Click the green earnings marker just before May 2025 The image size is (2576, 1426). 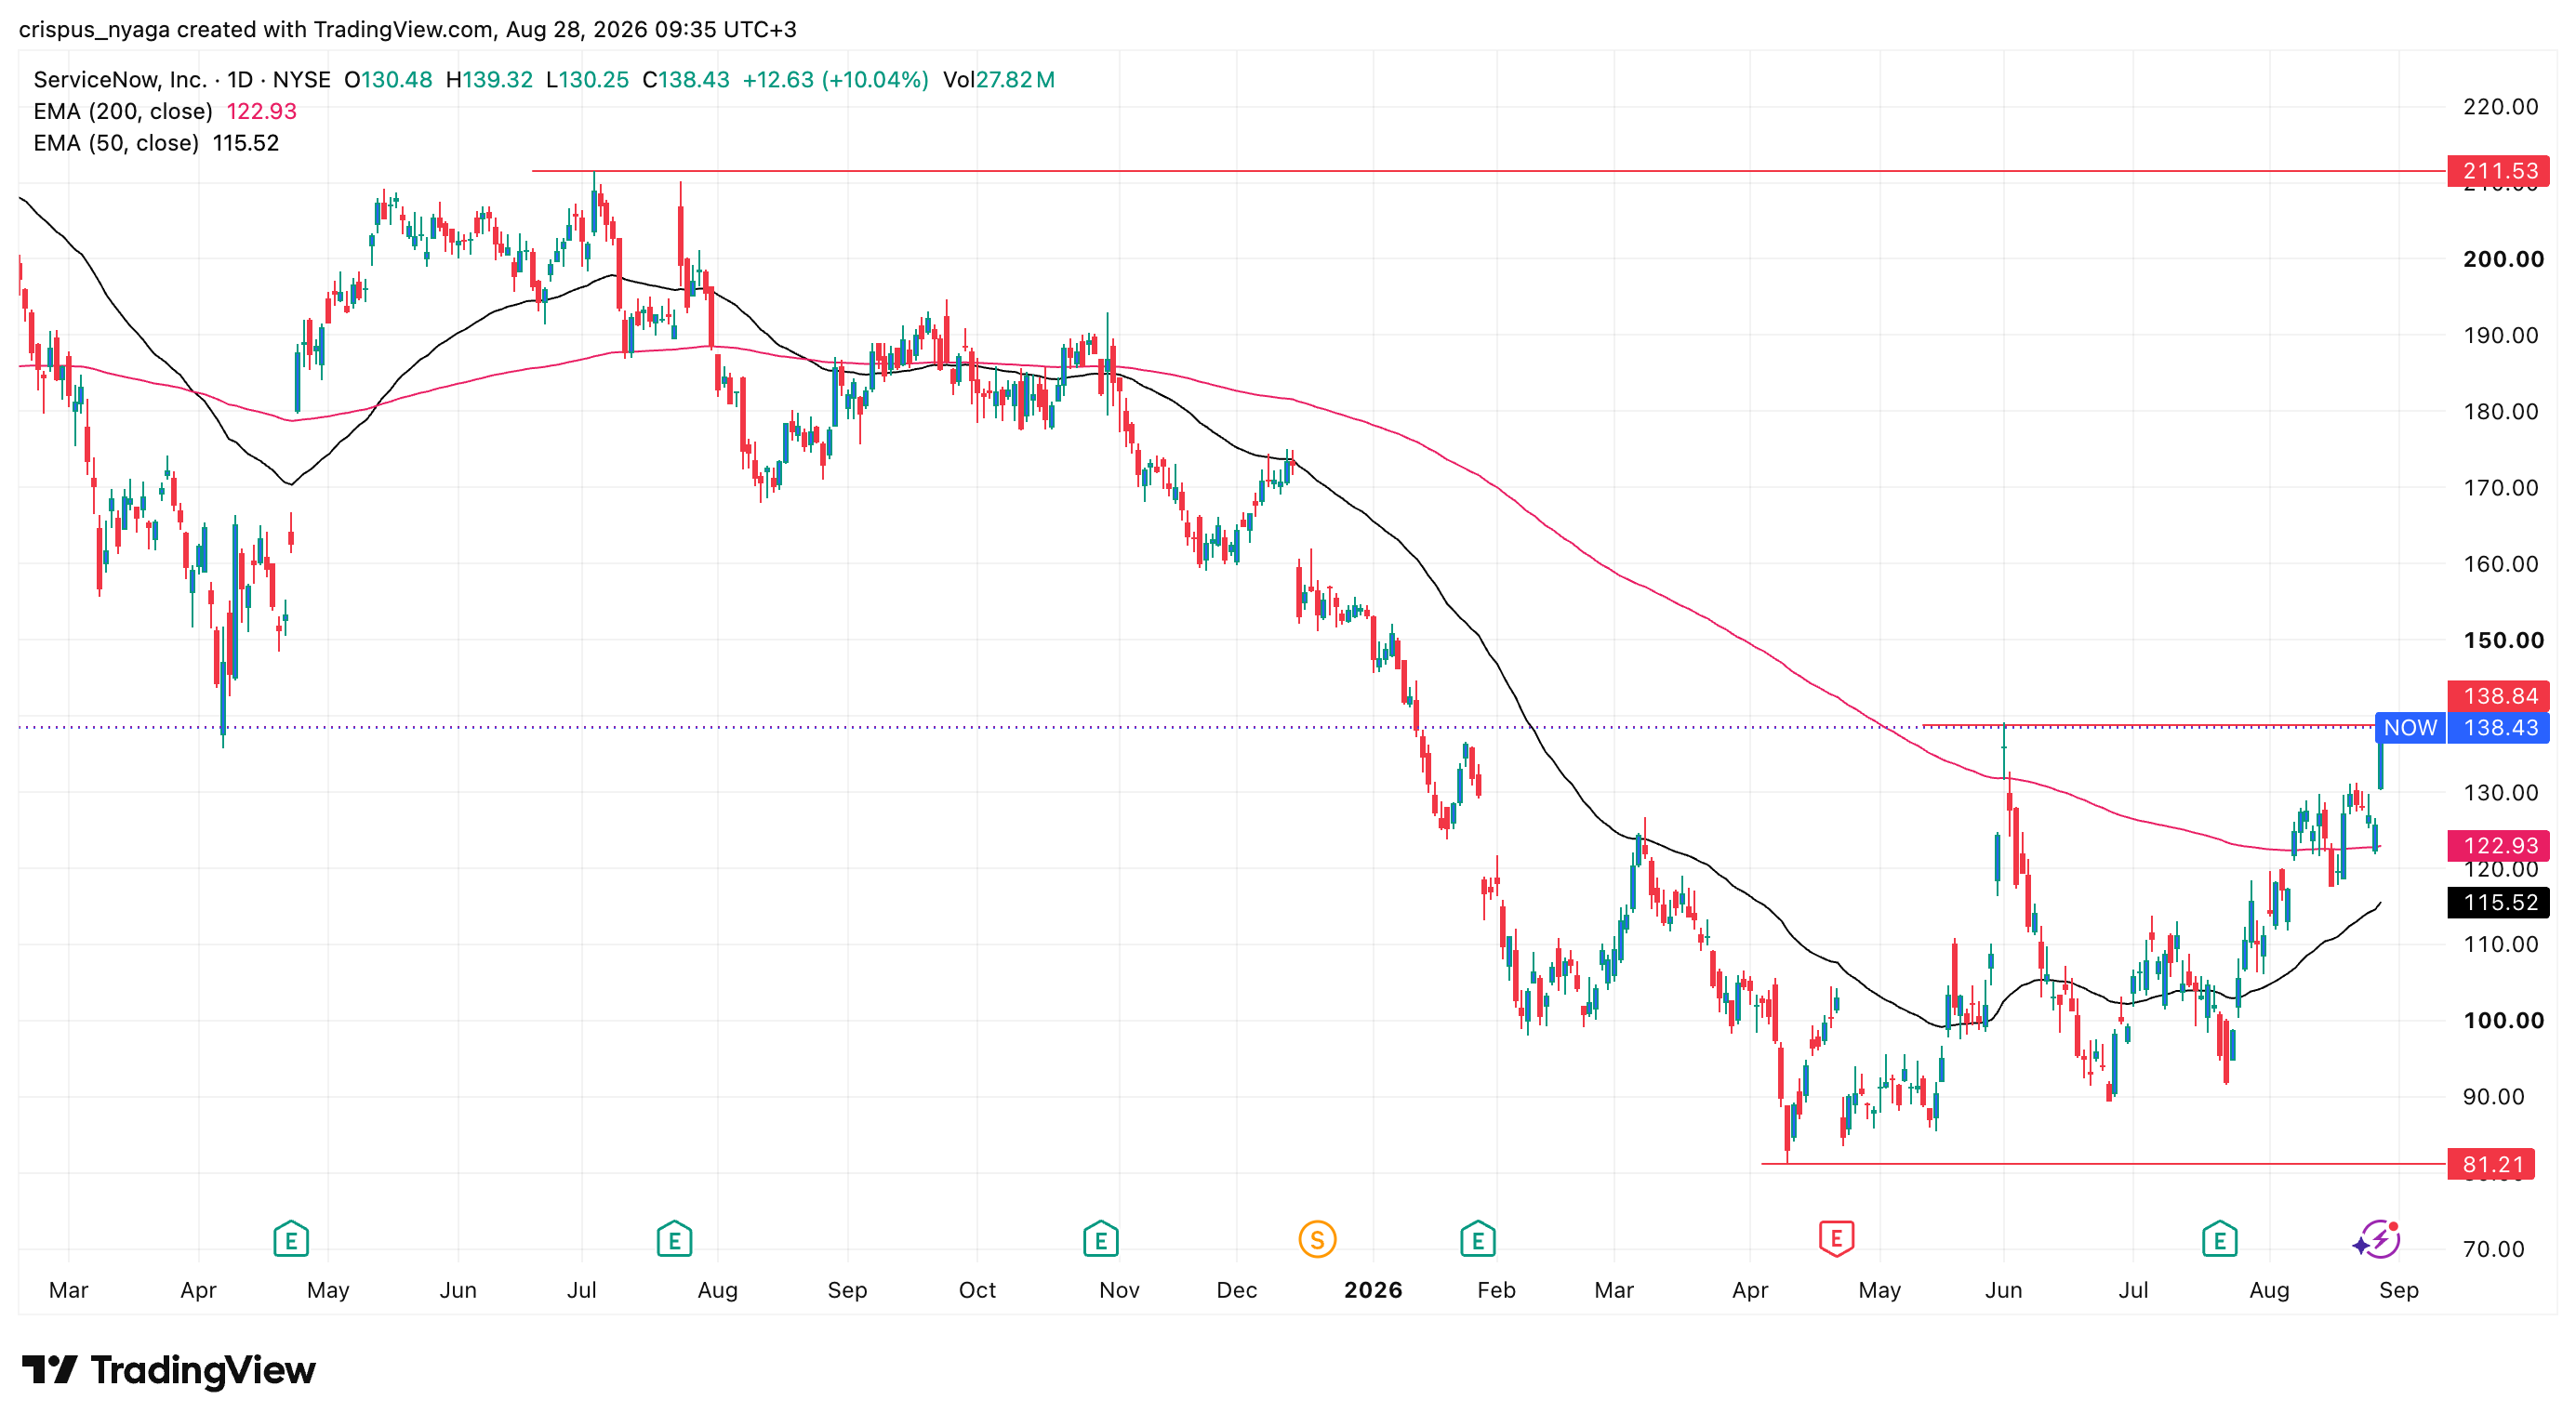(291, 1239)
